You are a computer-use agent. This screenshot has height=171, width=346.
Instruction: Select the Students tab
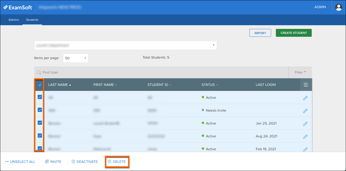click(32, 20)
